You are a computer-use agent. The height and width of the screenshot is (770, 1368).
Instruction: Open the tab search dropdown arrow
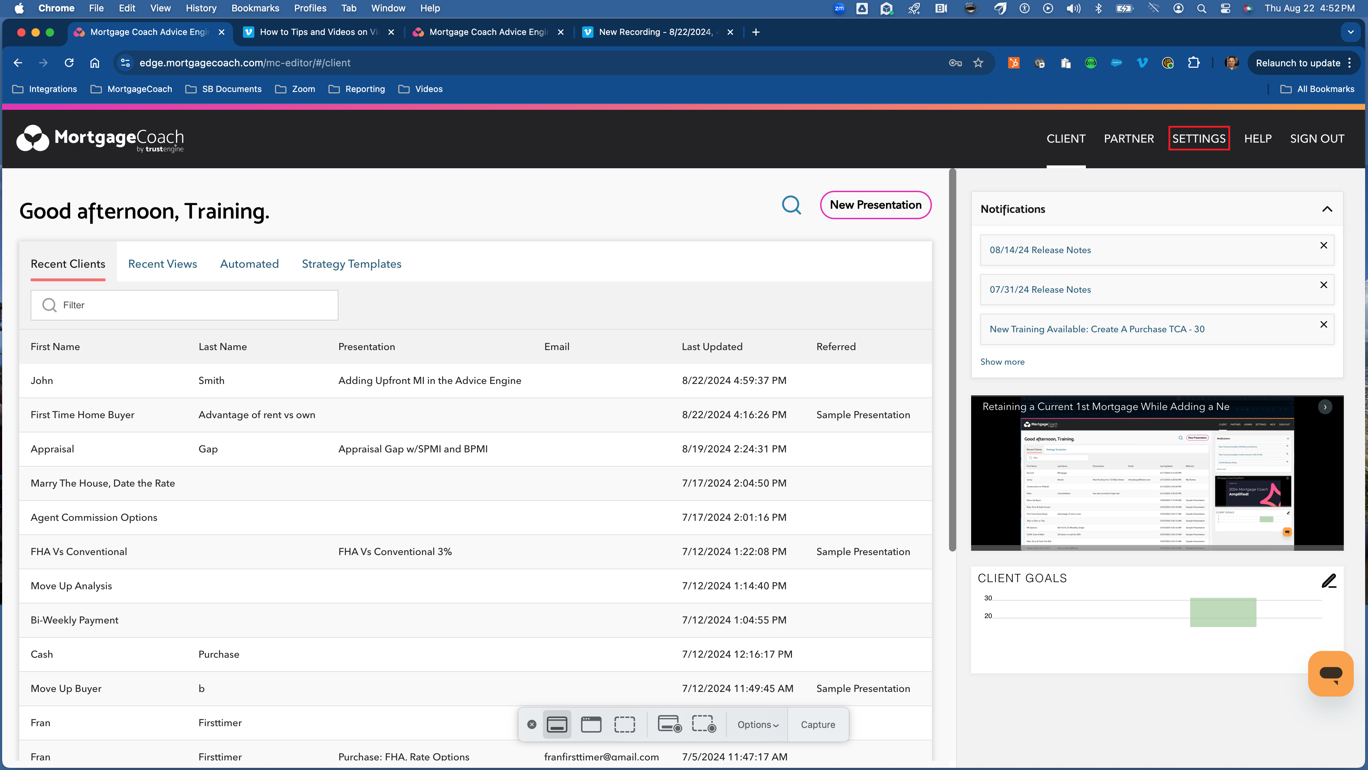(x=1351, y=32)
